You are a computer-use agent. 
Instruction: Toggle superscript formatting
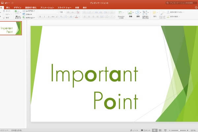pos(57,17)
